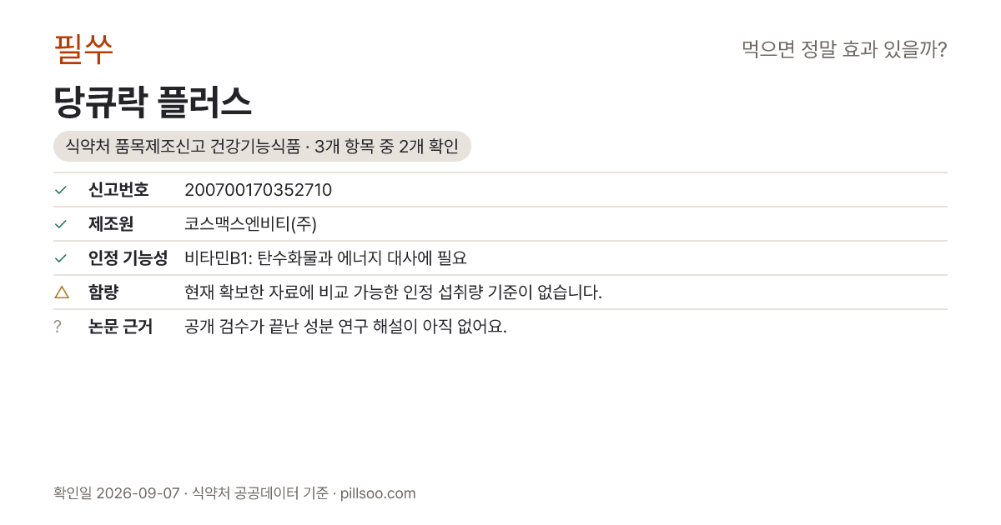Screen dimensions: 1001x525
Task: Click the 필쑤 brand logo
Action: [x=83, y=49]
